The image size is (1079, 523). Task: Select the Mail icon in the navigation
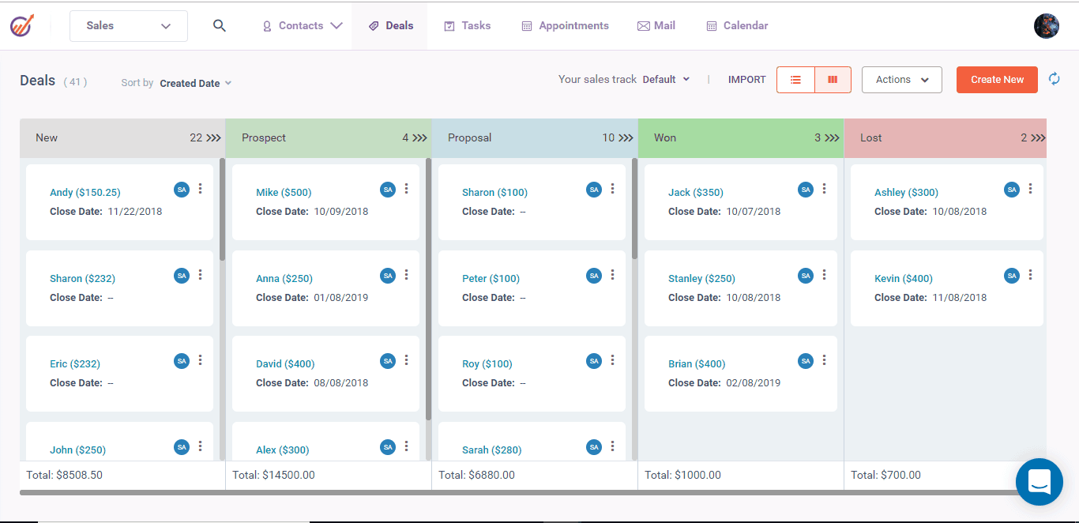click(656, 25)
